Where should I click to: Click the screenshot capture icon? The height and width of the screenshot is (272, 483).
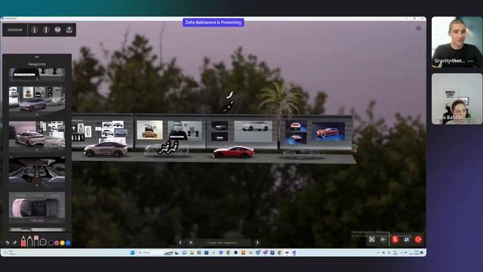pos(372,240)
